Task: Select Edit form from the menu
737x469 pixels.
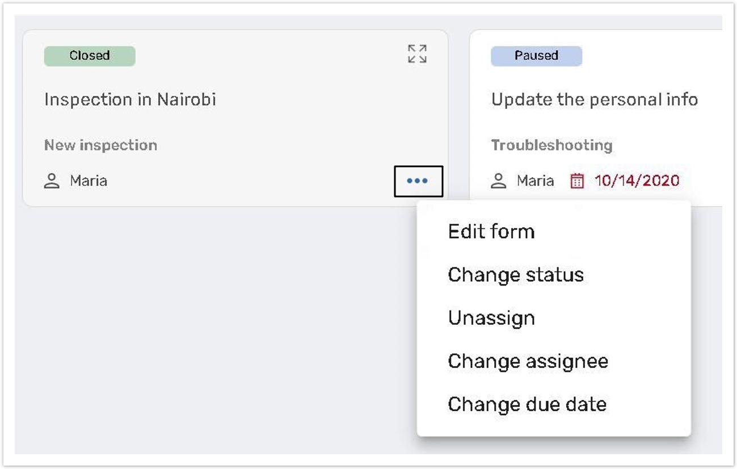Action: coord(491,232)
